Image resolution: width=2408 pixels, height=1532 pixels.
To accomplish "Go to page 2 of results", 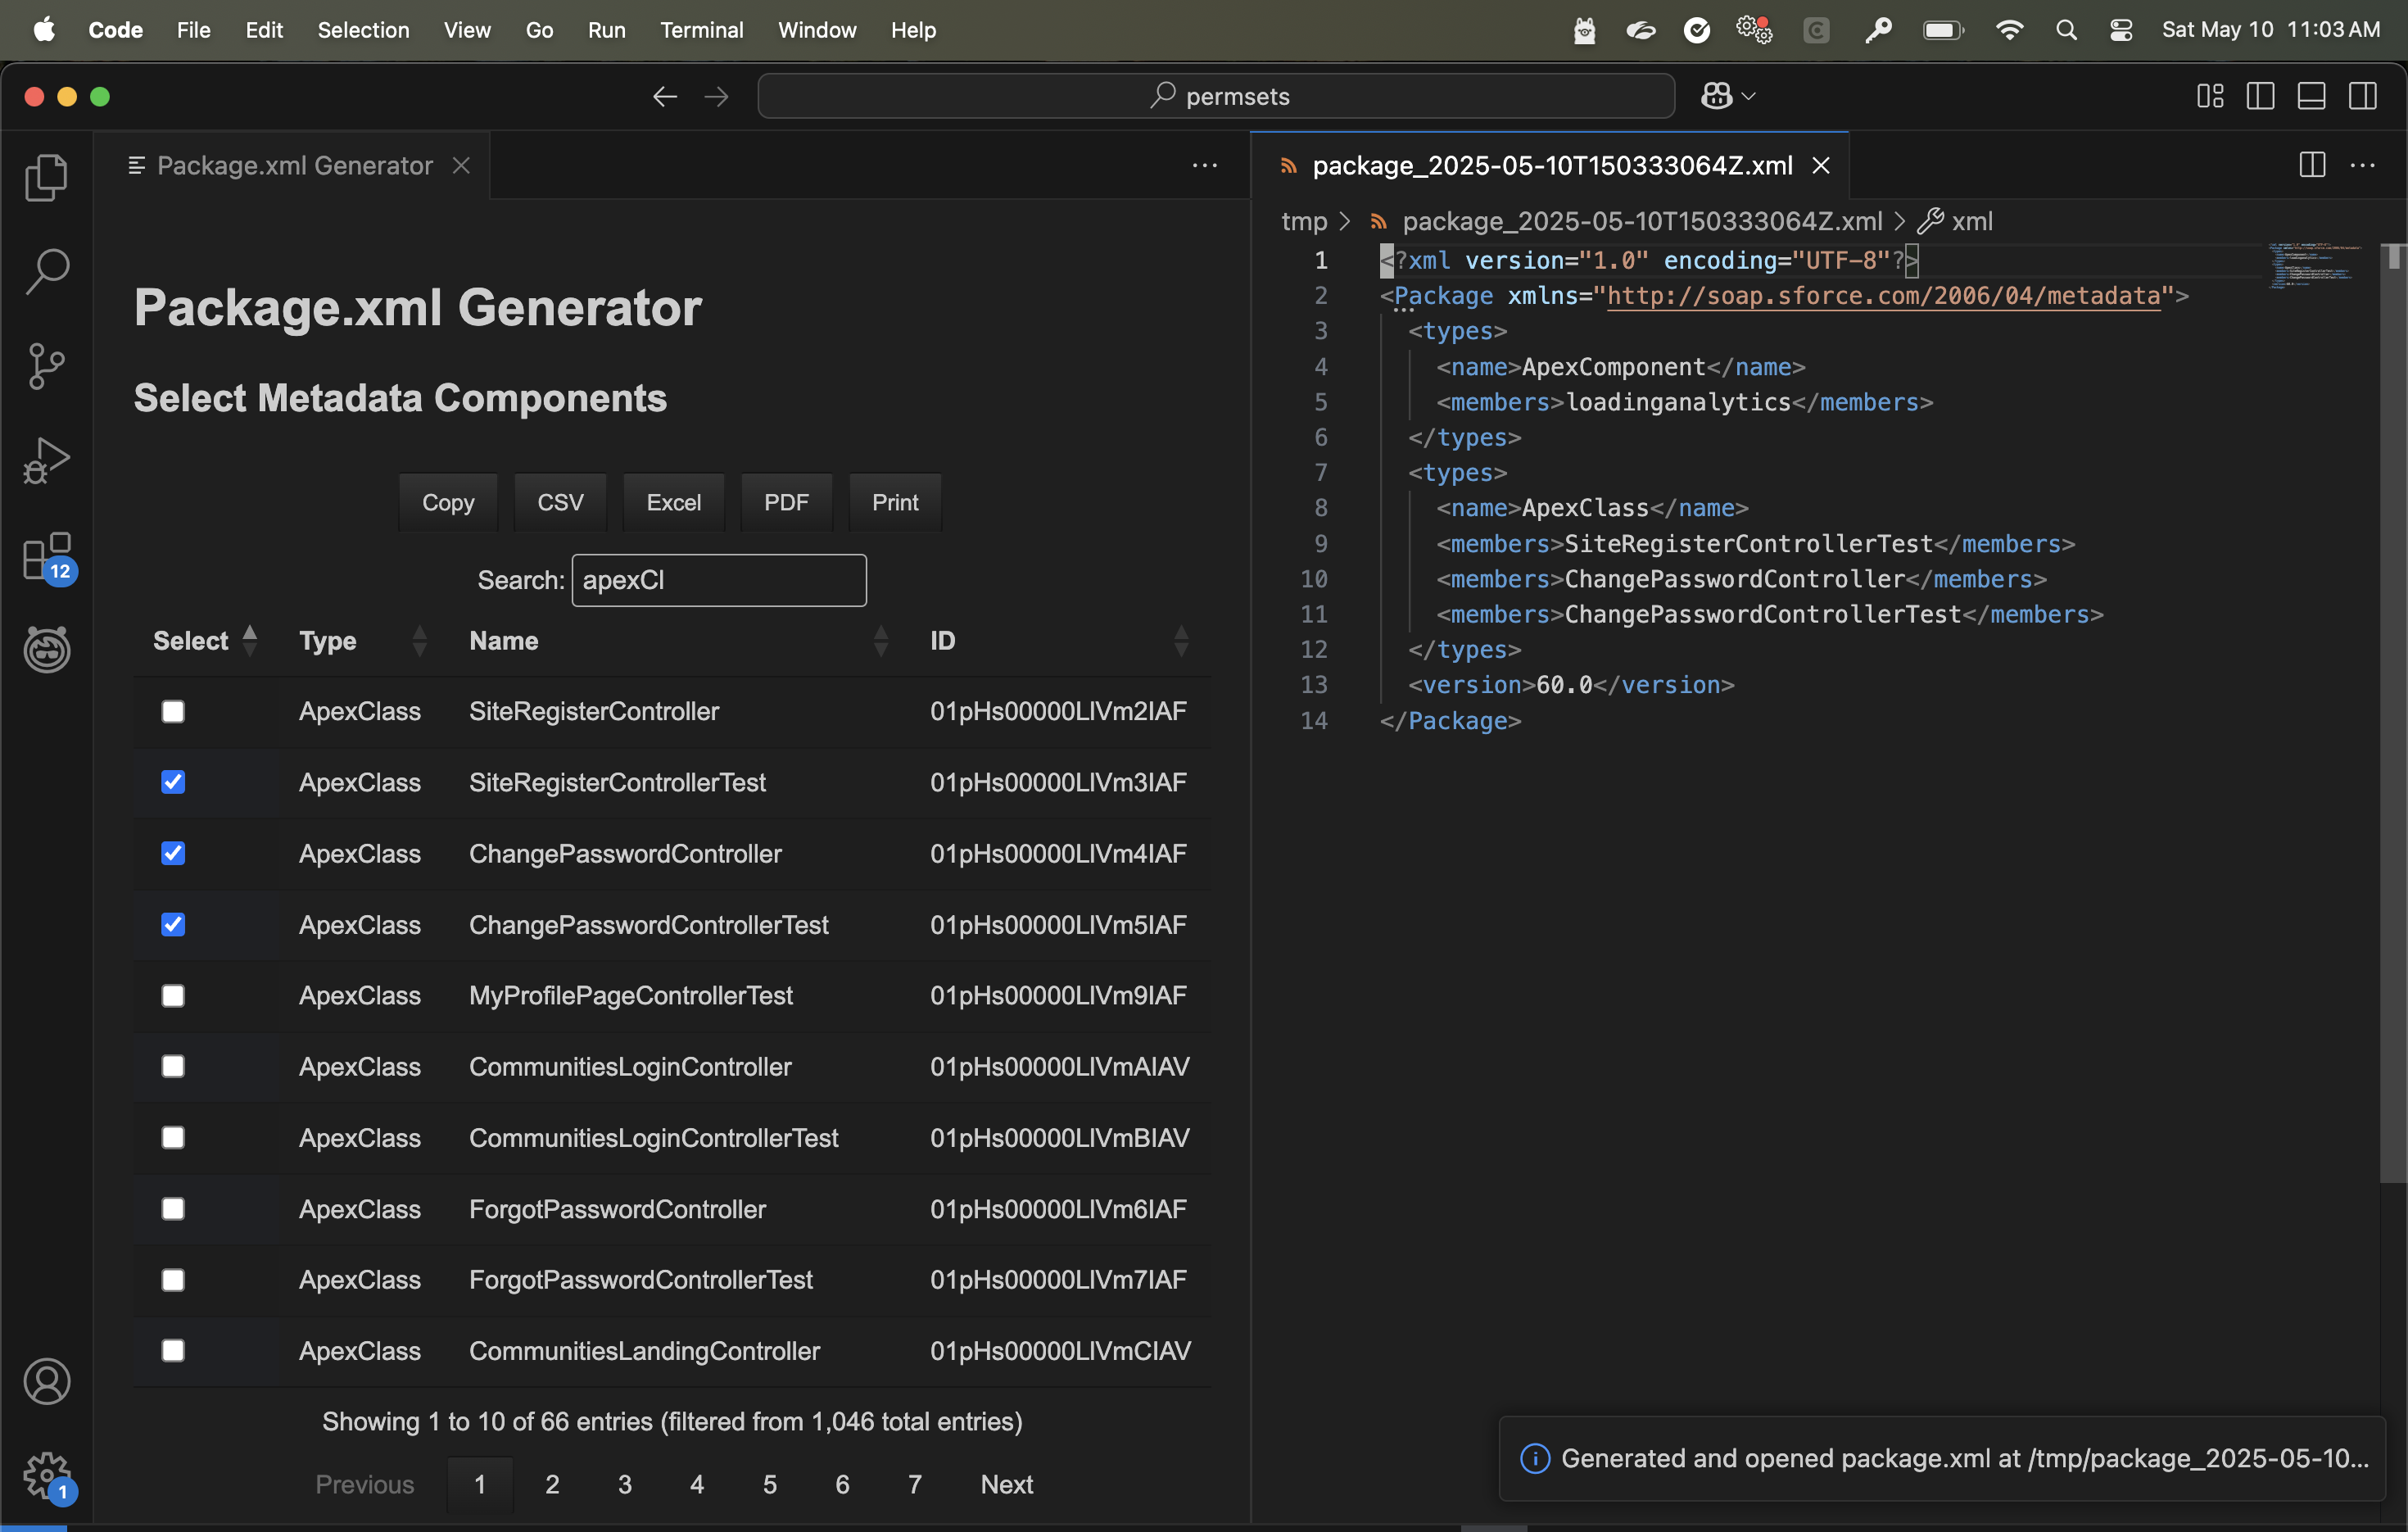I will pyautogui.click(x=552, y=1484).
